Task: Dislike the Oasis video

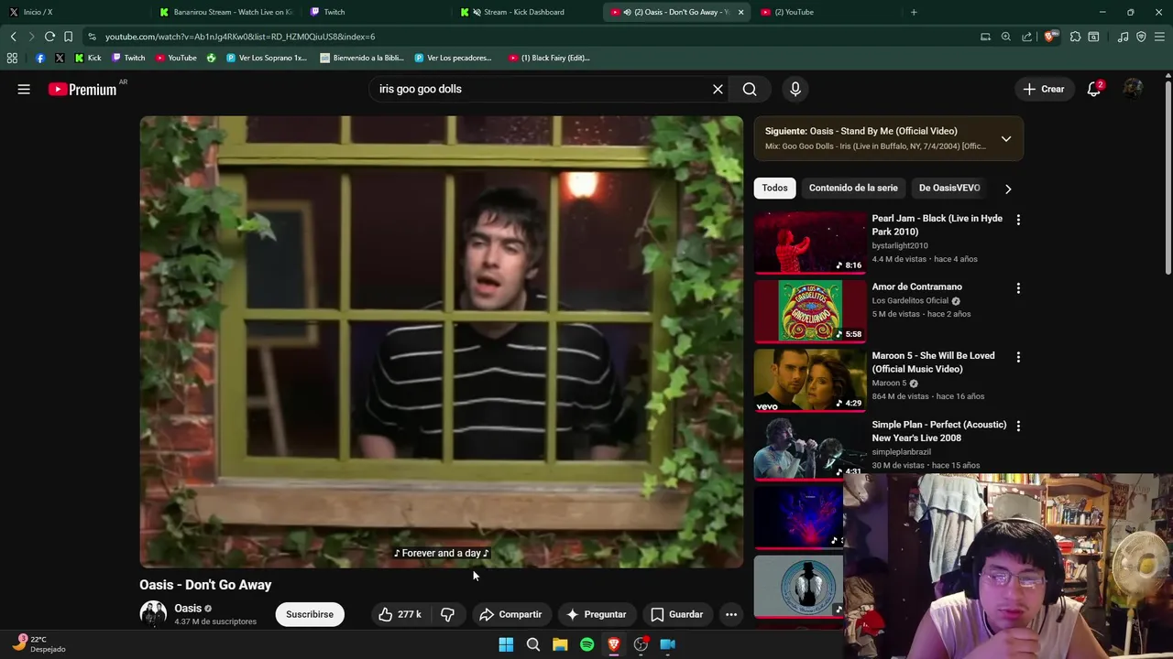Action: (x=447, y=614)
